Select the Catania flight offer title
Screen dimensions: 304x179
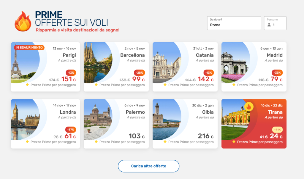coord(205,55)
